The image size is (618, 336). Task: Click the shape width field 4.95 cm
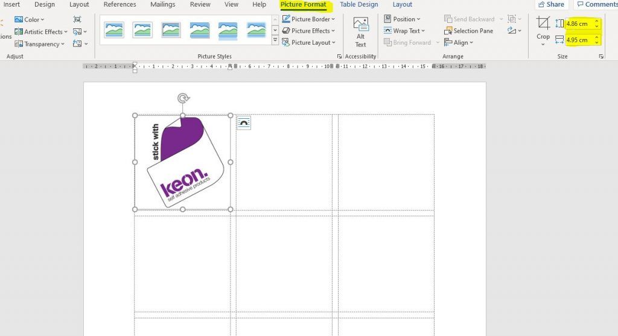(579, 40)
